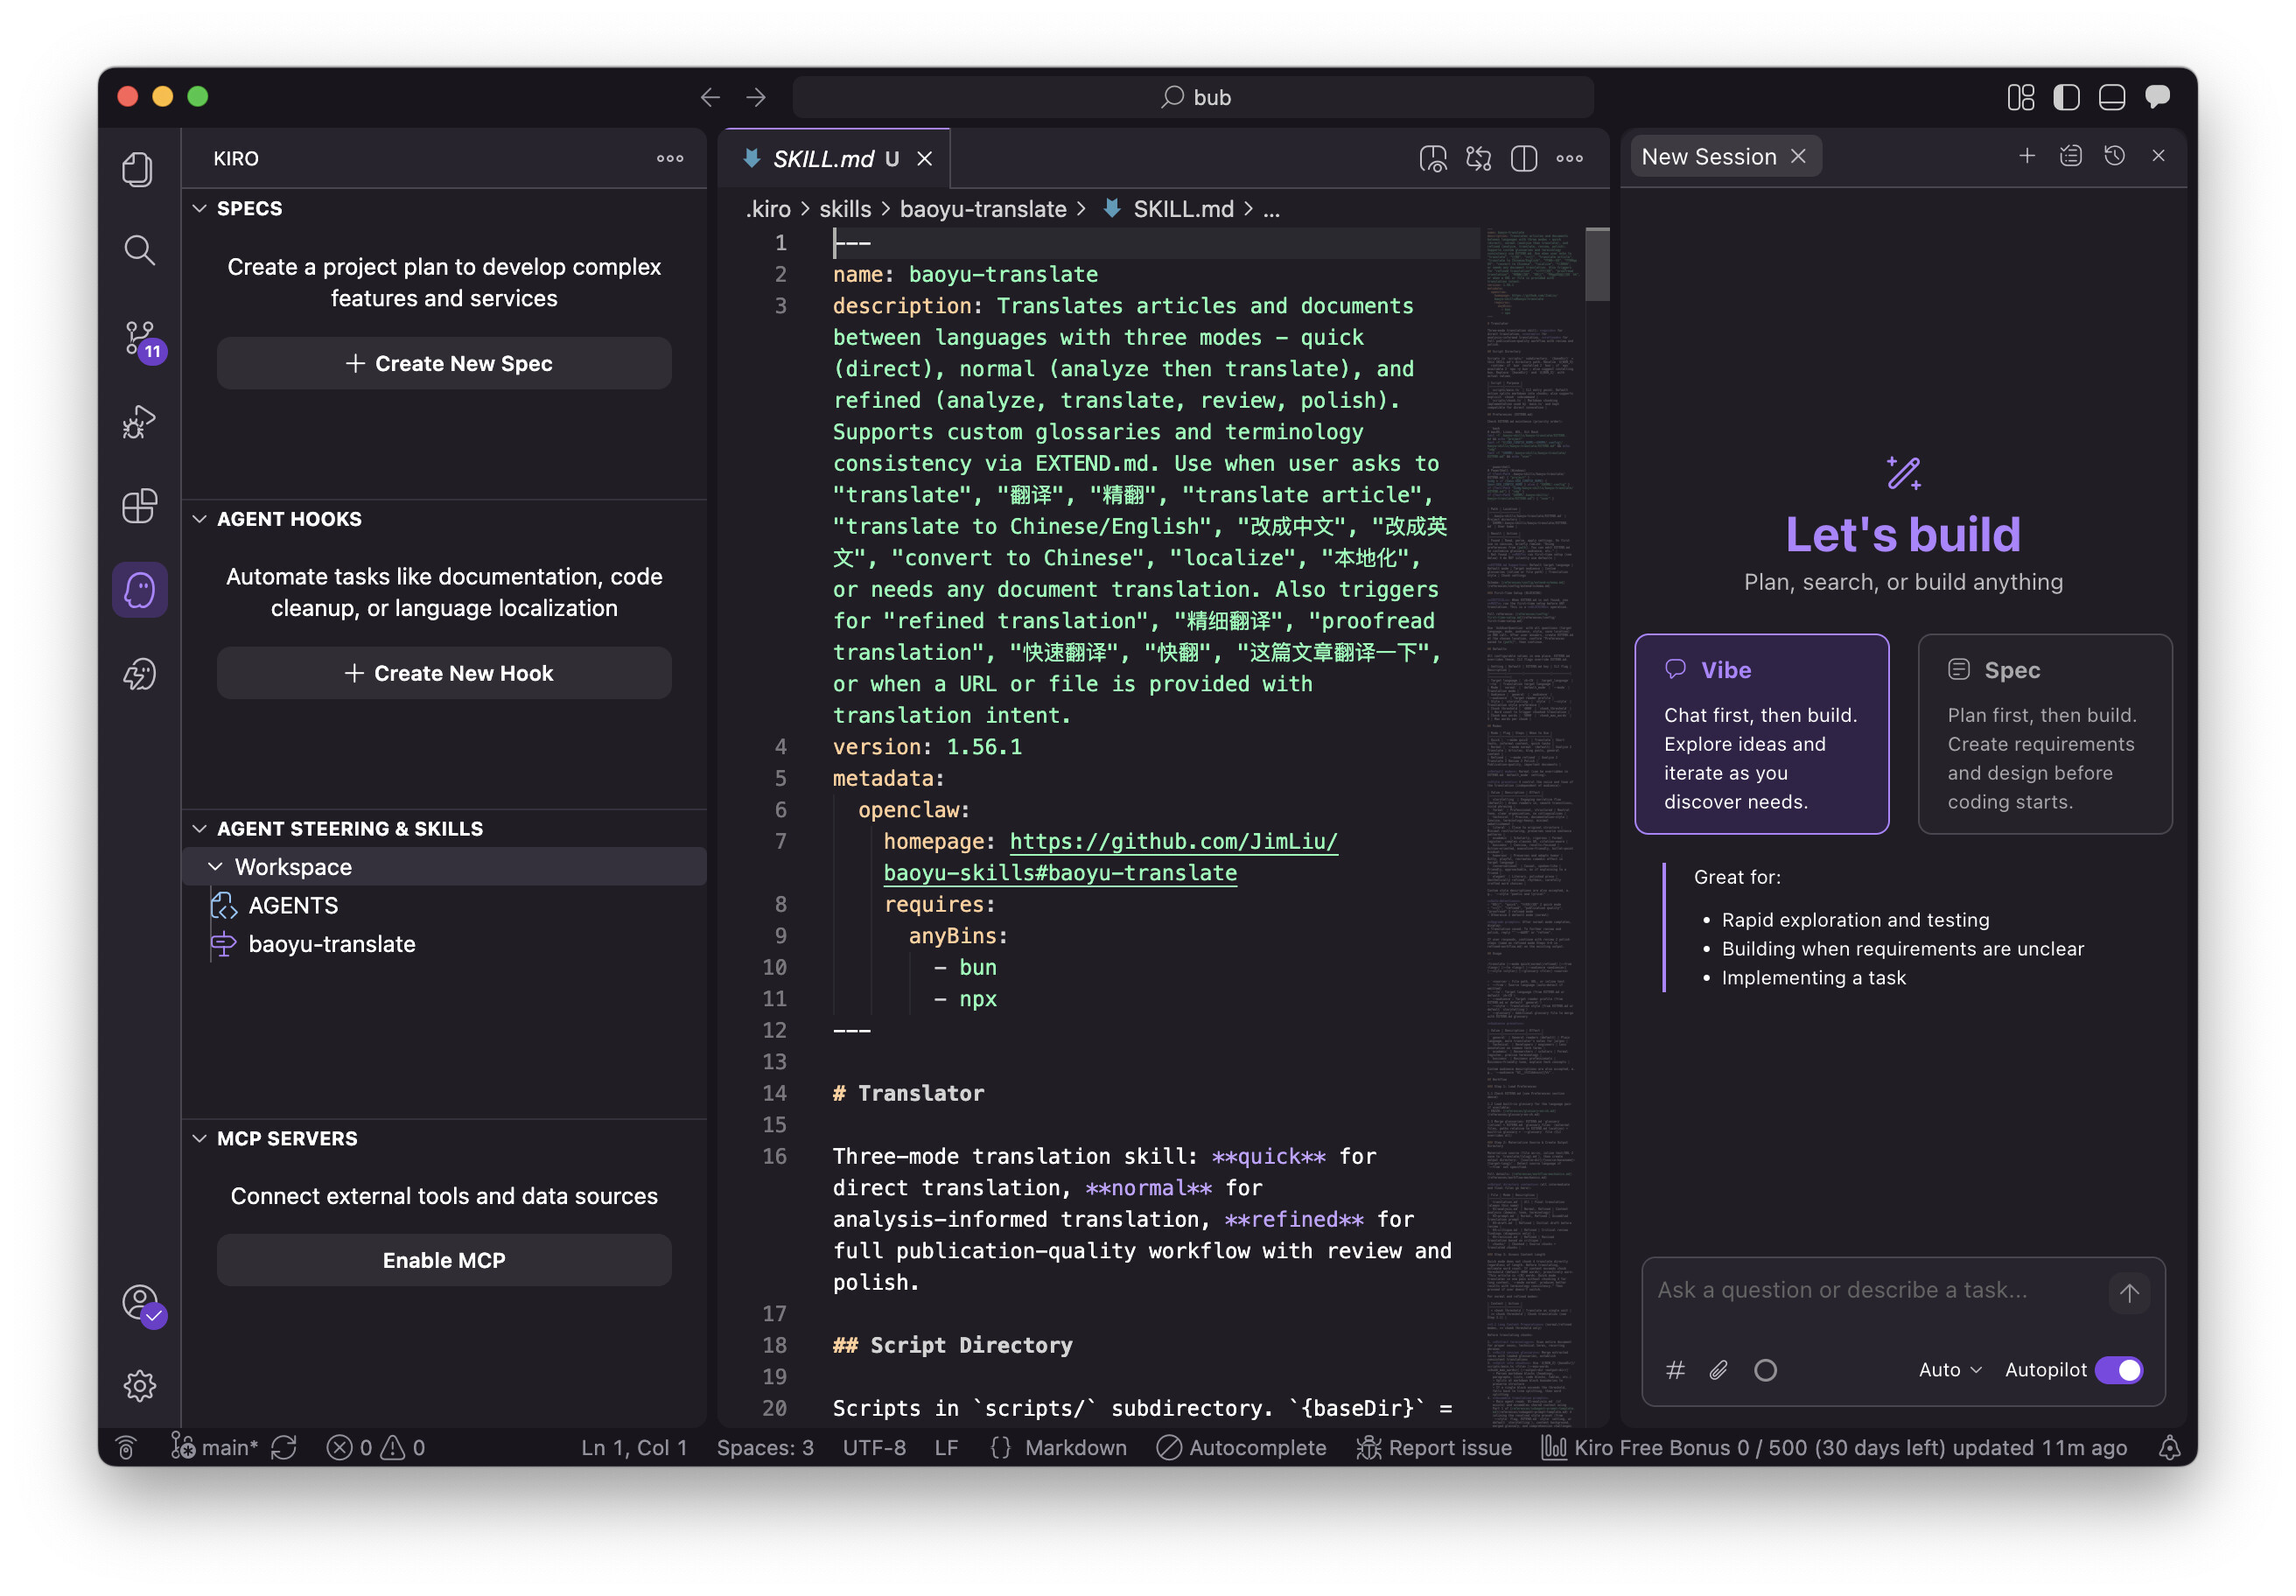The width and height of the screenshot is (2296, 1596).
Task: Open notifications bell in status bar
Action: (2170, 1447)
